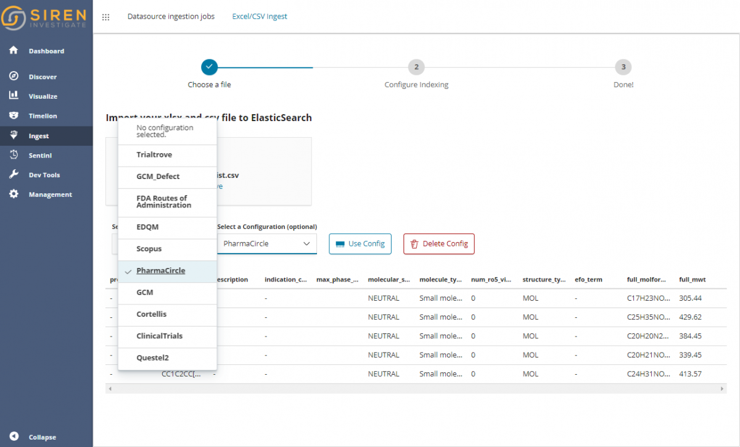Click the Ingest icon in sidebar

click(x=14, y=135)
